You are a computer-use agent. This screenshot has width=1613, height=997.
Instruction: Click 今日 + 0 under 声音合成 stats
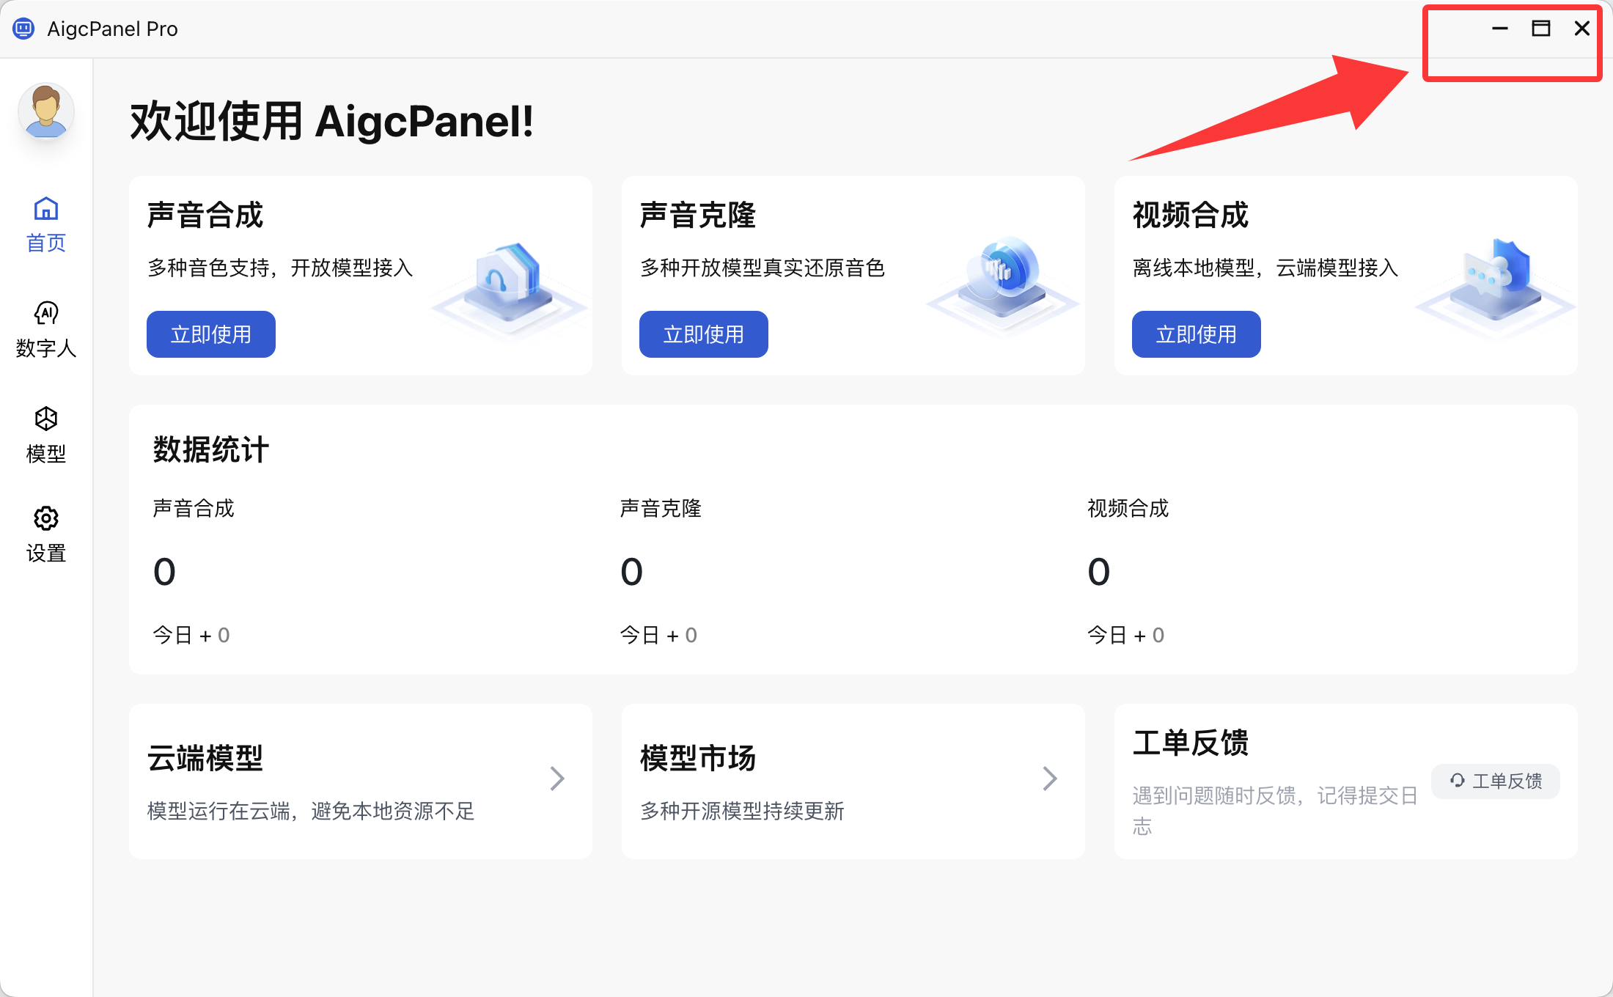(191, 635)
